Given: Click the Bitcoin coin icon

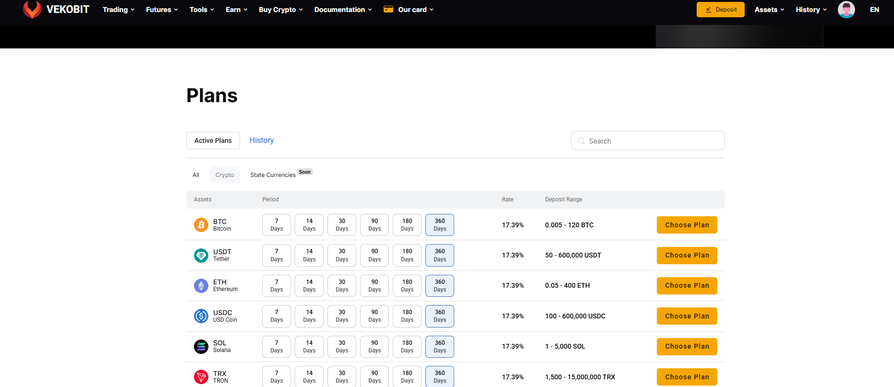Looking at the screenshot, I should pyautogui.click(x=201, y=224).
